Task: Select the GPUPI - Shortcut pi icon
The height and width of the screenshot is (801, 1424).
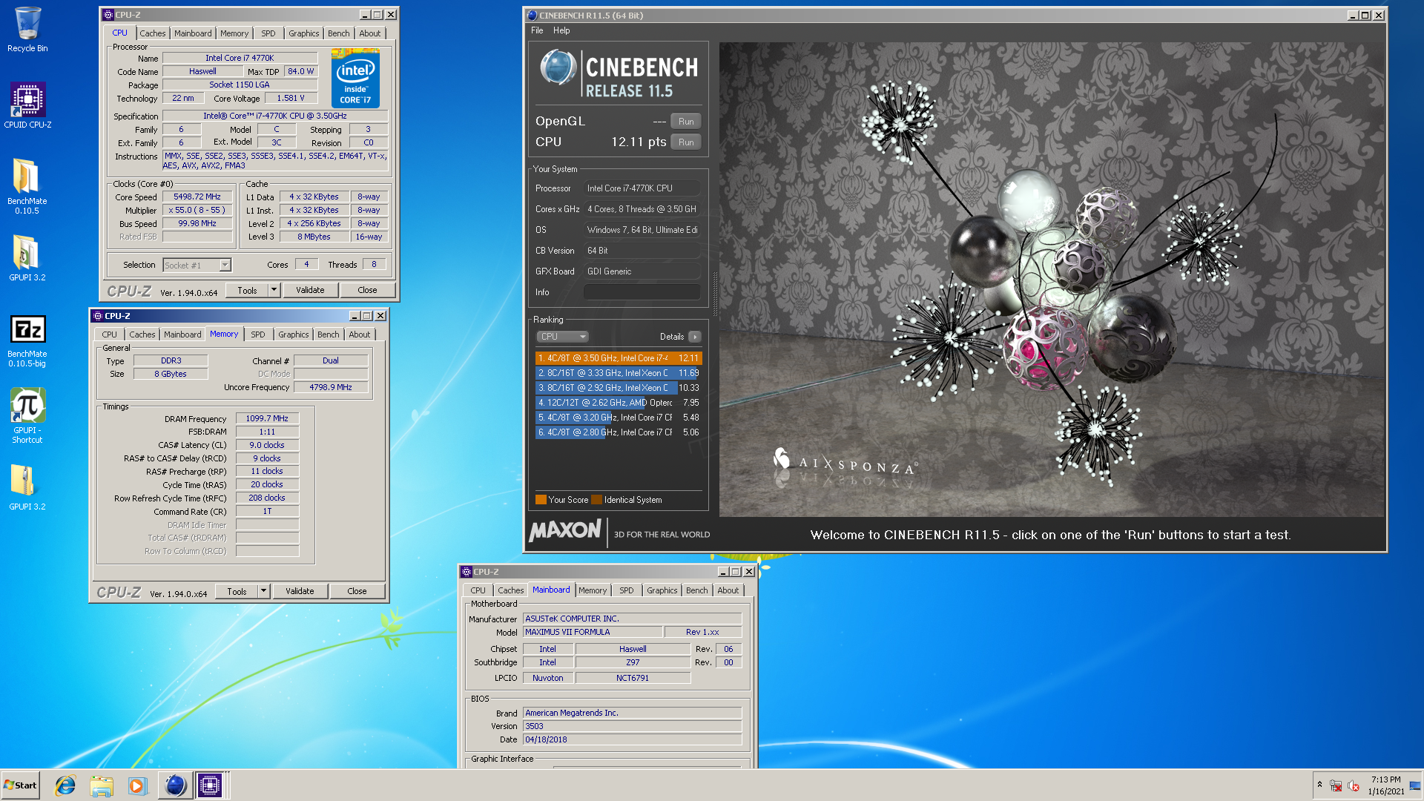Action: (x=27, y=415)
